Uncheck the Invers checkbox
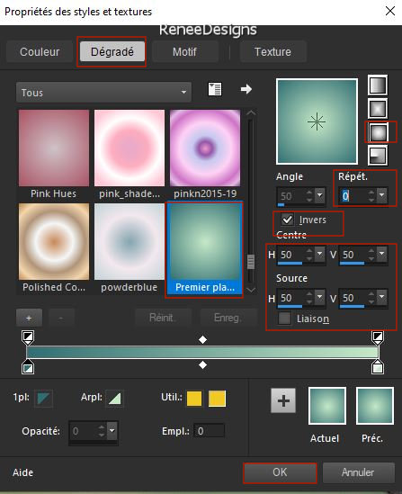 [x=288, y=220]
